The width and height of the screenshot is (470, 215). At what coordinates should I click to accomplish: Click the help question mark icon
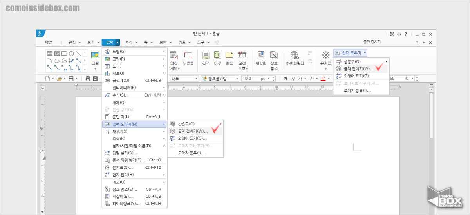405,34
